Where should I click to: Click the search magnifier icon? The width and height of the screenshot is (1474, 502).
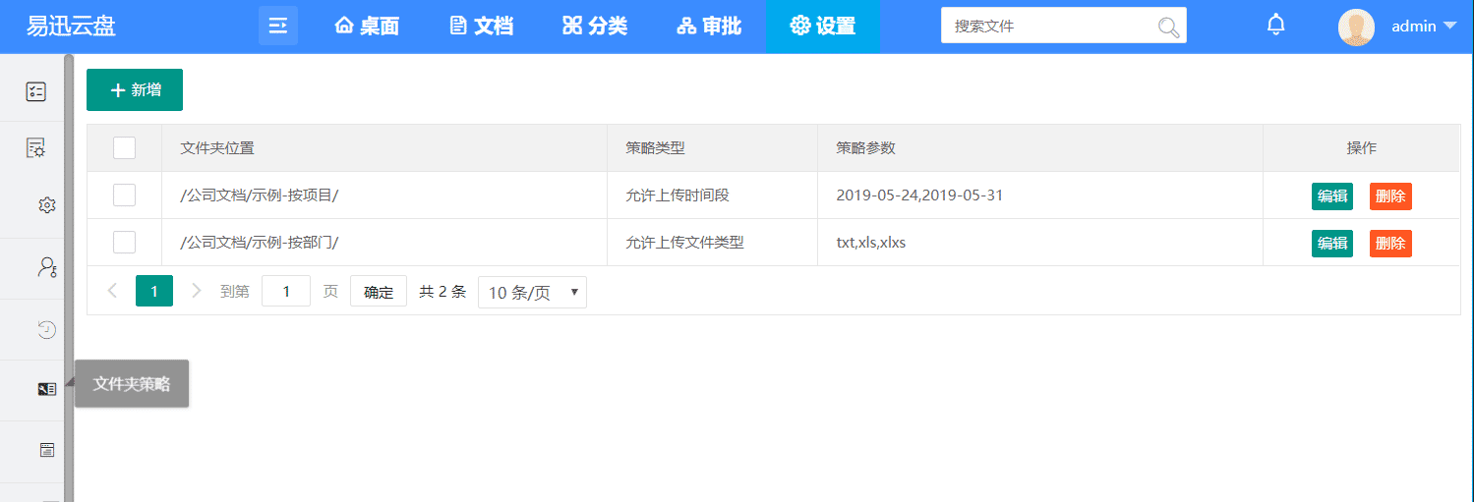click(1168, 27)
